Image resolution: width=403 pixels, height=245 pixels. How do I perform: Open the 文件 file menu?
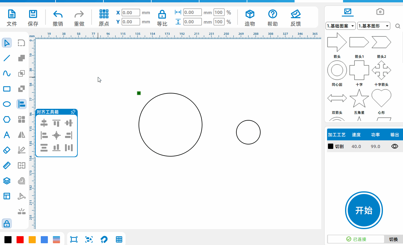coord(12,18)
